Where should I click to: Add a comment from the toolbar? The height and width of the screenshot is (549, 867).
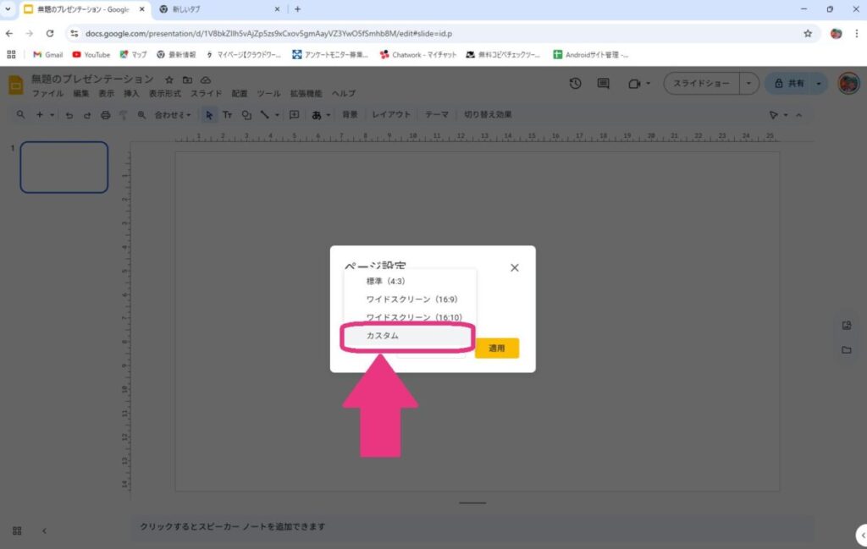click(294, 115)
